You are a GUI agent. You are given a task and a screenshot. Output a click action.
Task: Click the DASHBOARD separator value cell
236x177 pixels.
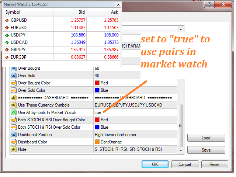[135, 98]
